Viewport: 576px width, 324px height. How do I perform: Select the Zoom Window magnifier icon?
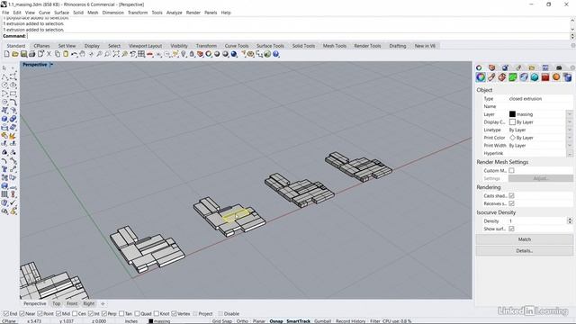pyautogui.click(x=108, y=54)
